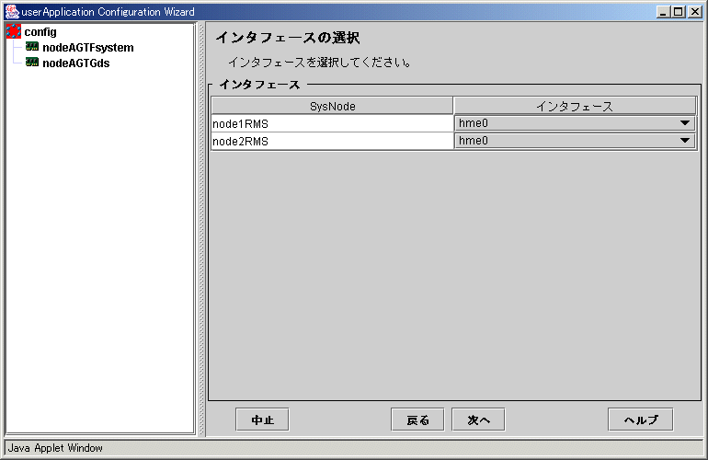Screen dimensions: 708x460
Task: Open the interface dropdown for node2RMS
Action: (x=575, y=141)
